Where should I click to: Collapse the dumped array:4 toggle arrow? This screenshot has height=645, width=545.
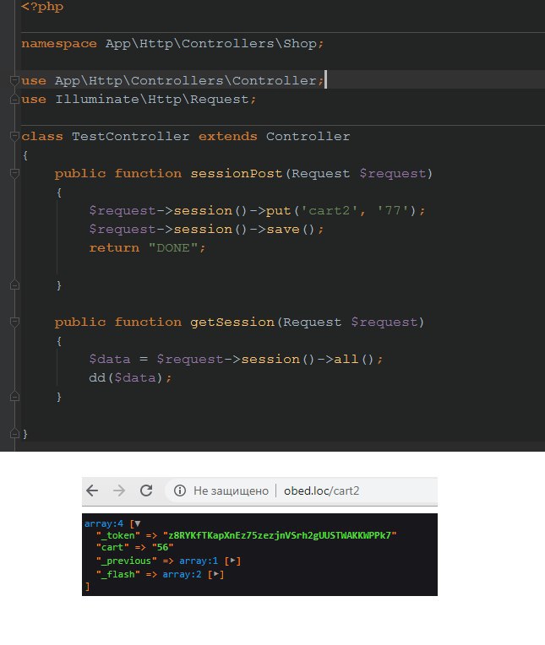(x=138, y=523)
